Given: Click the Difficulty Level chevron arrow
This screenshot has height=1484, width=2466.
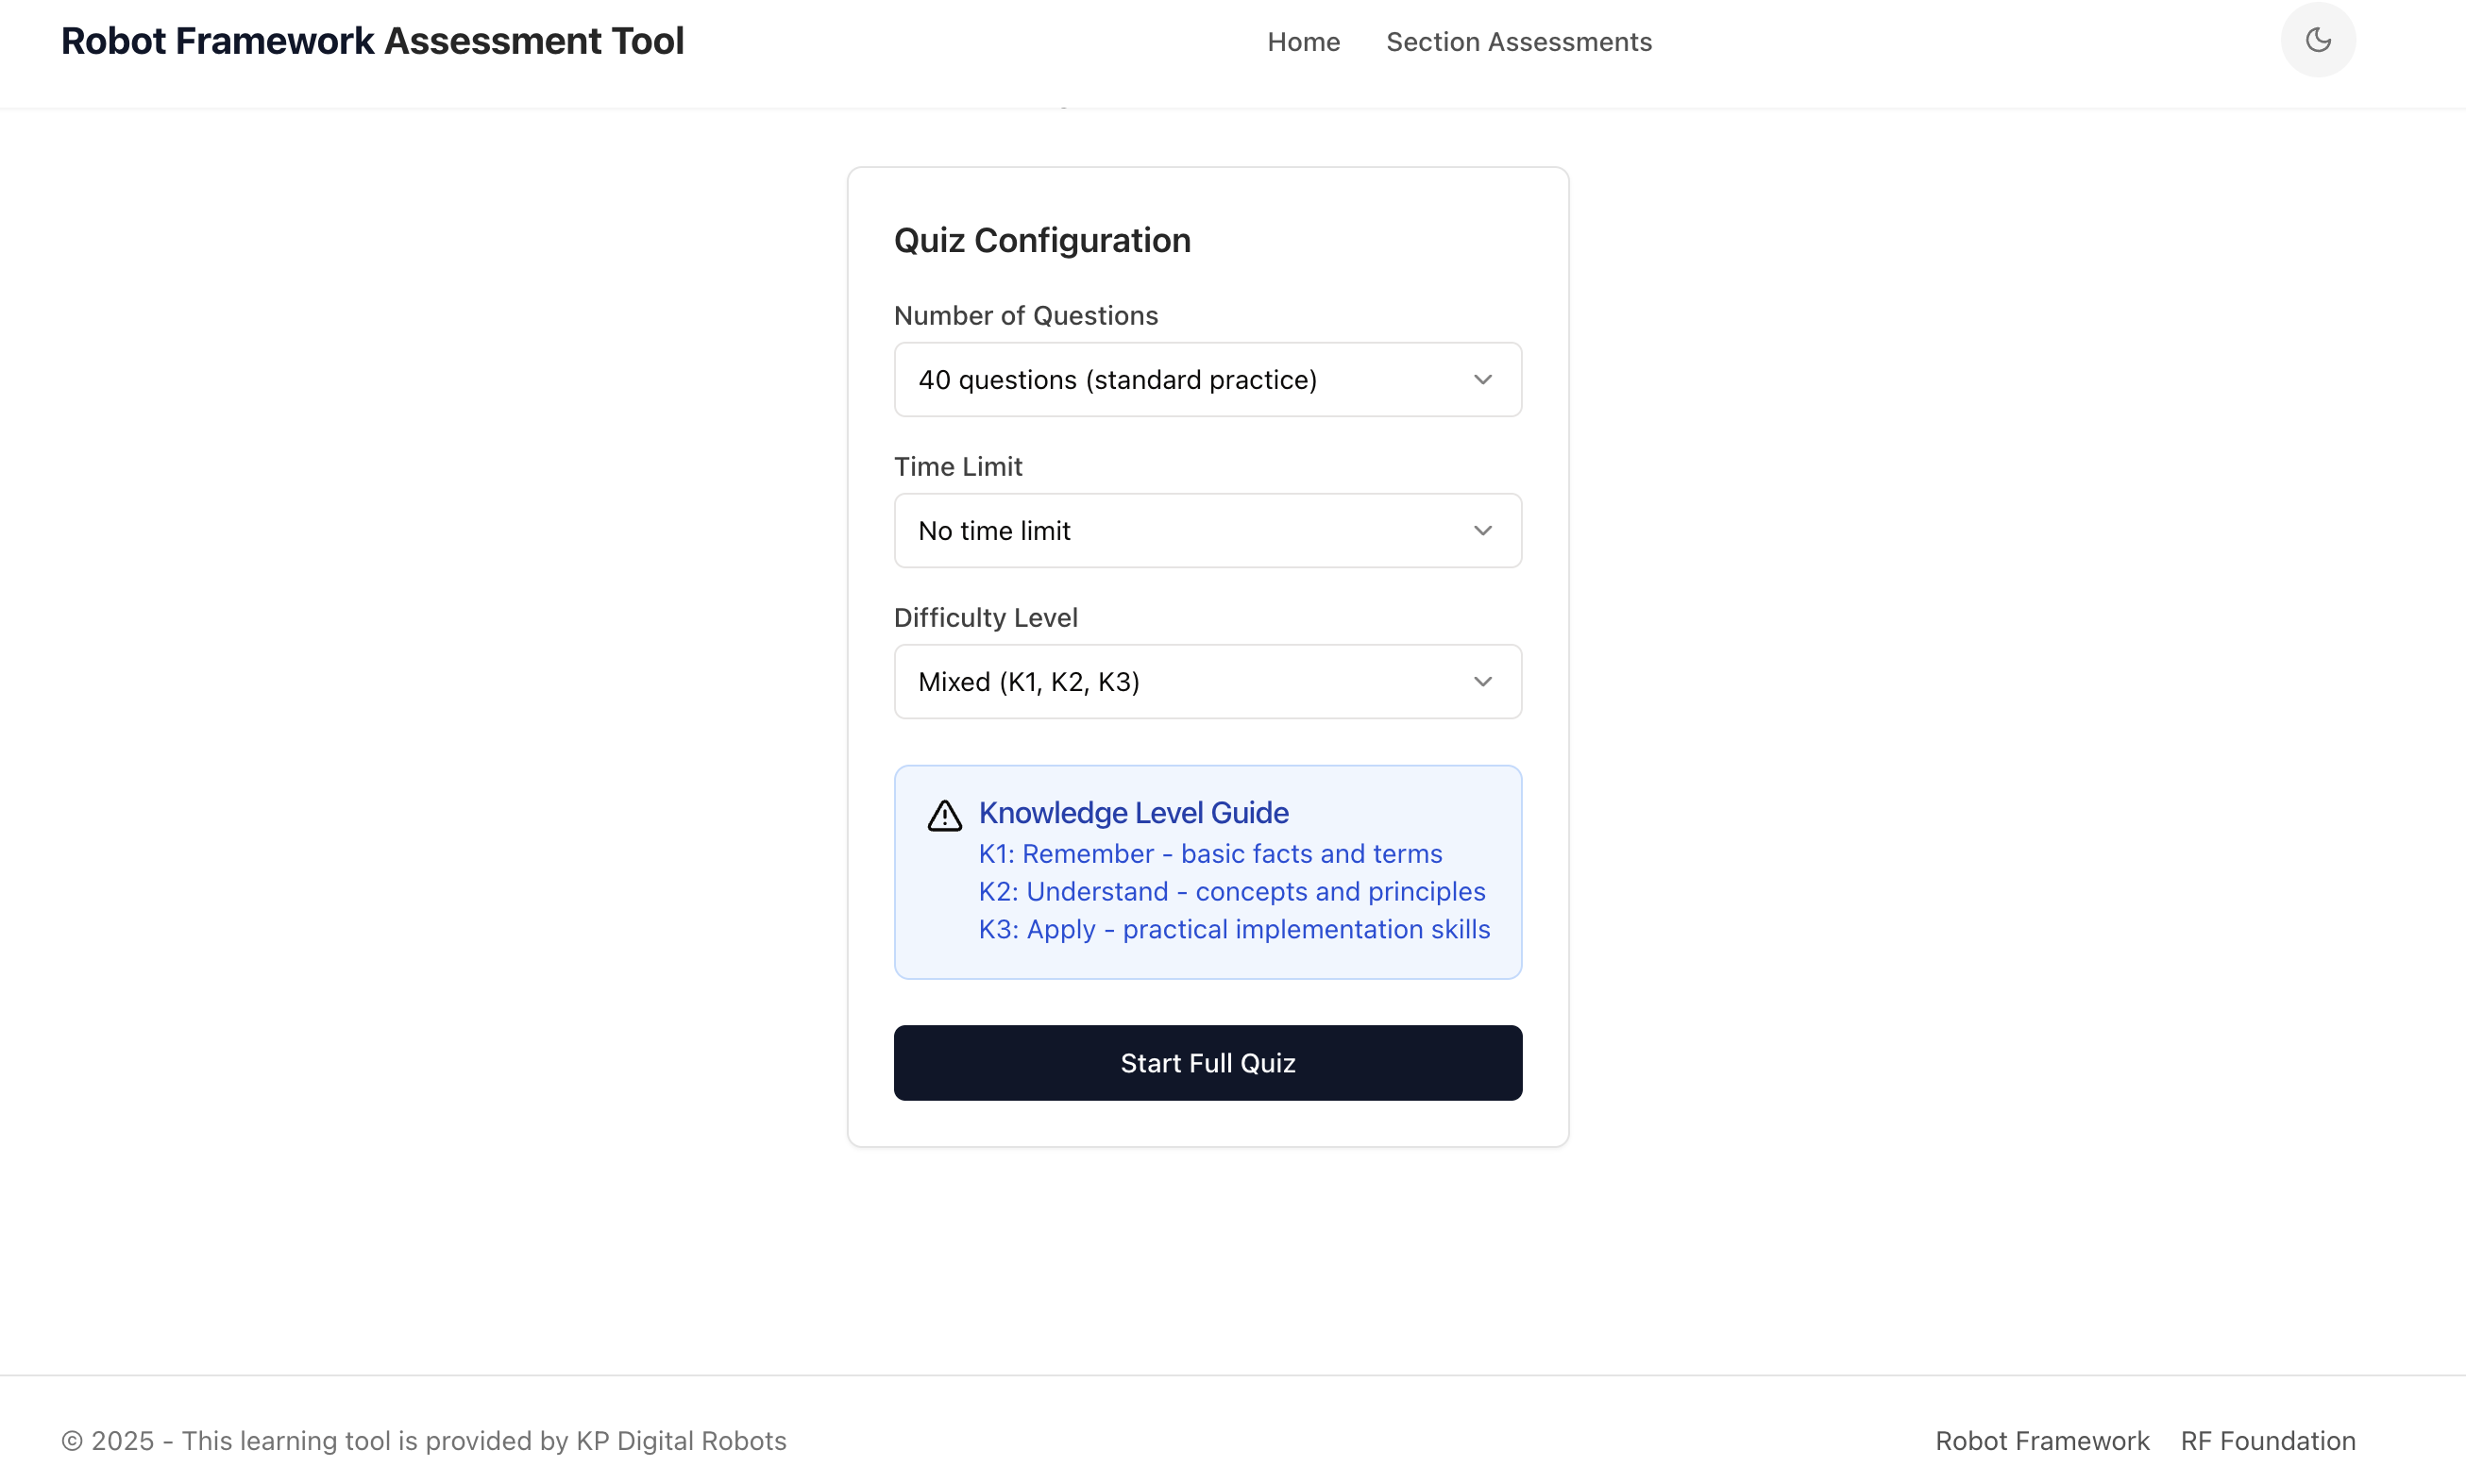Looking at the screenshot, I should [1482, 682].
